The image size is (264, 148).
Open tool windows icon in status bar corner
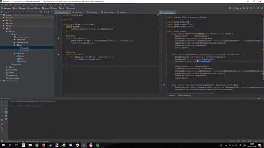pyautogui.click(x=2, y=141)
